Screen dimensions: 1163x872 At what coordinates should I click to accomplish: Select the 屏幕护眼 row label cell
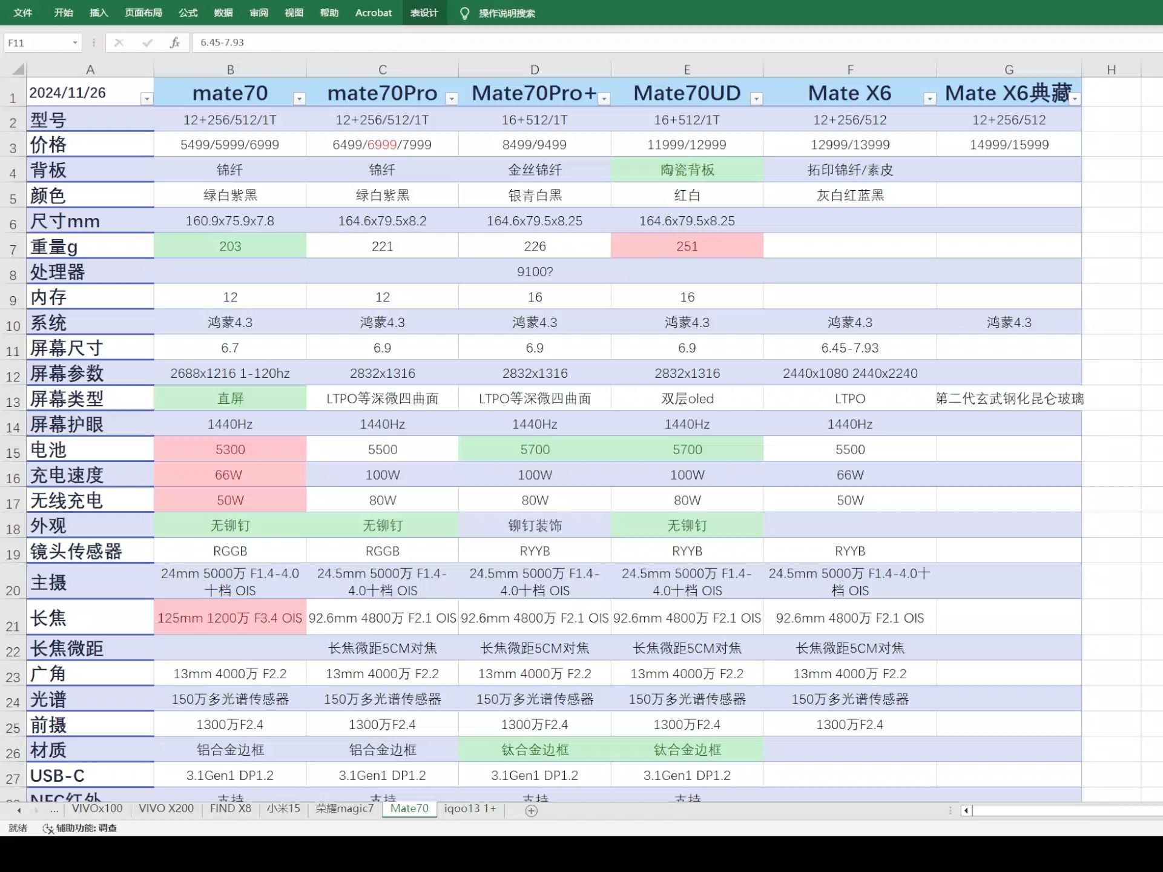(x=90, y=424)
